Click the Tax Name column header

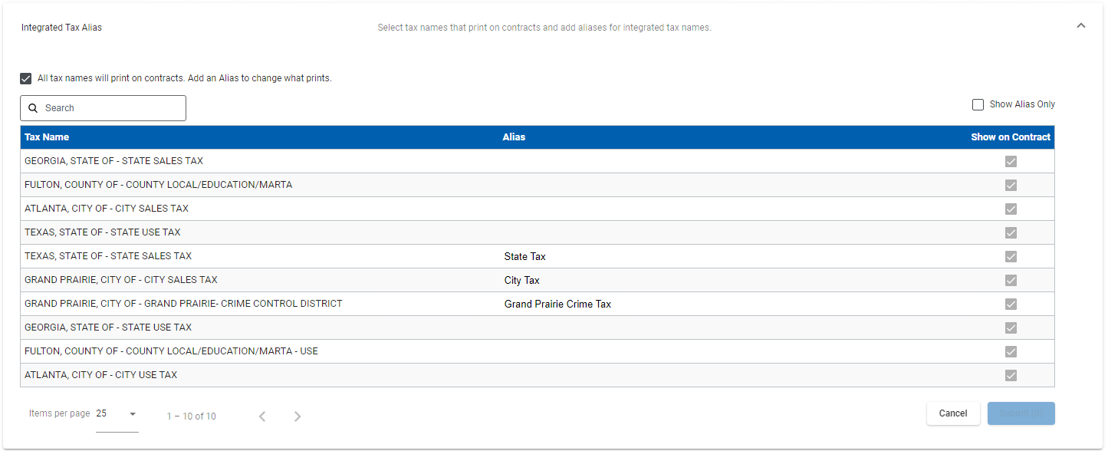[x=47, y=137]
